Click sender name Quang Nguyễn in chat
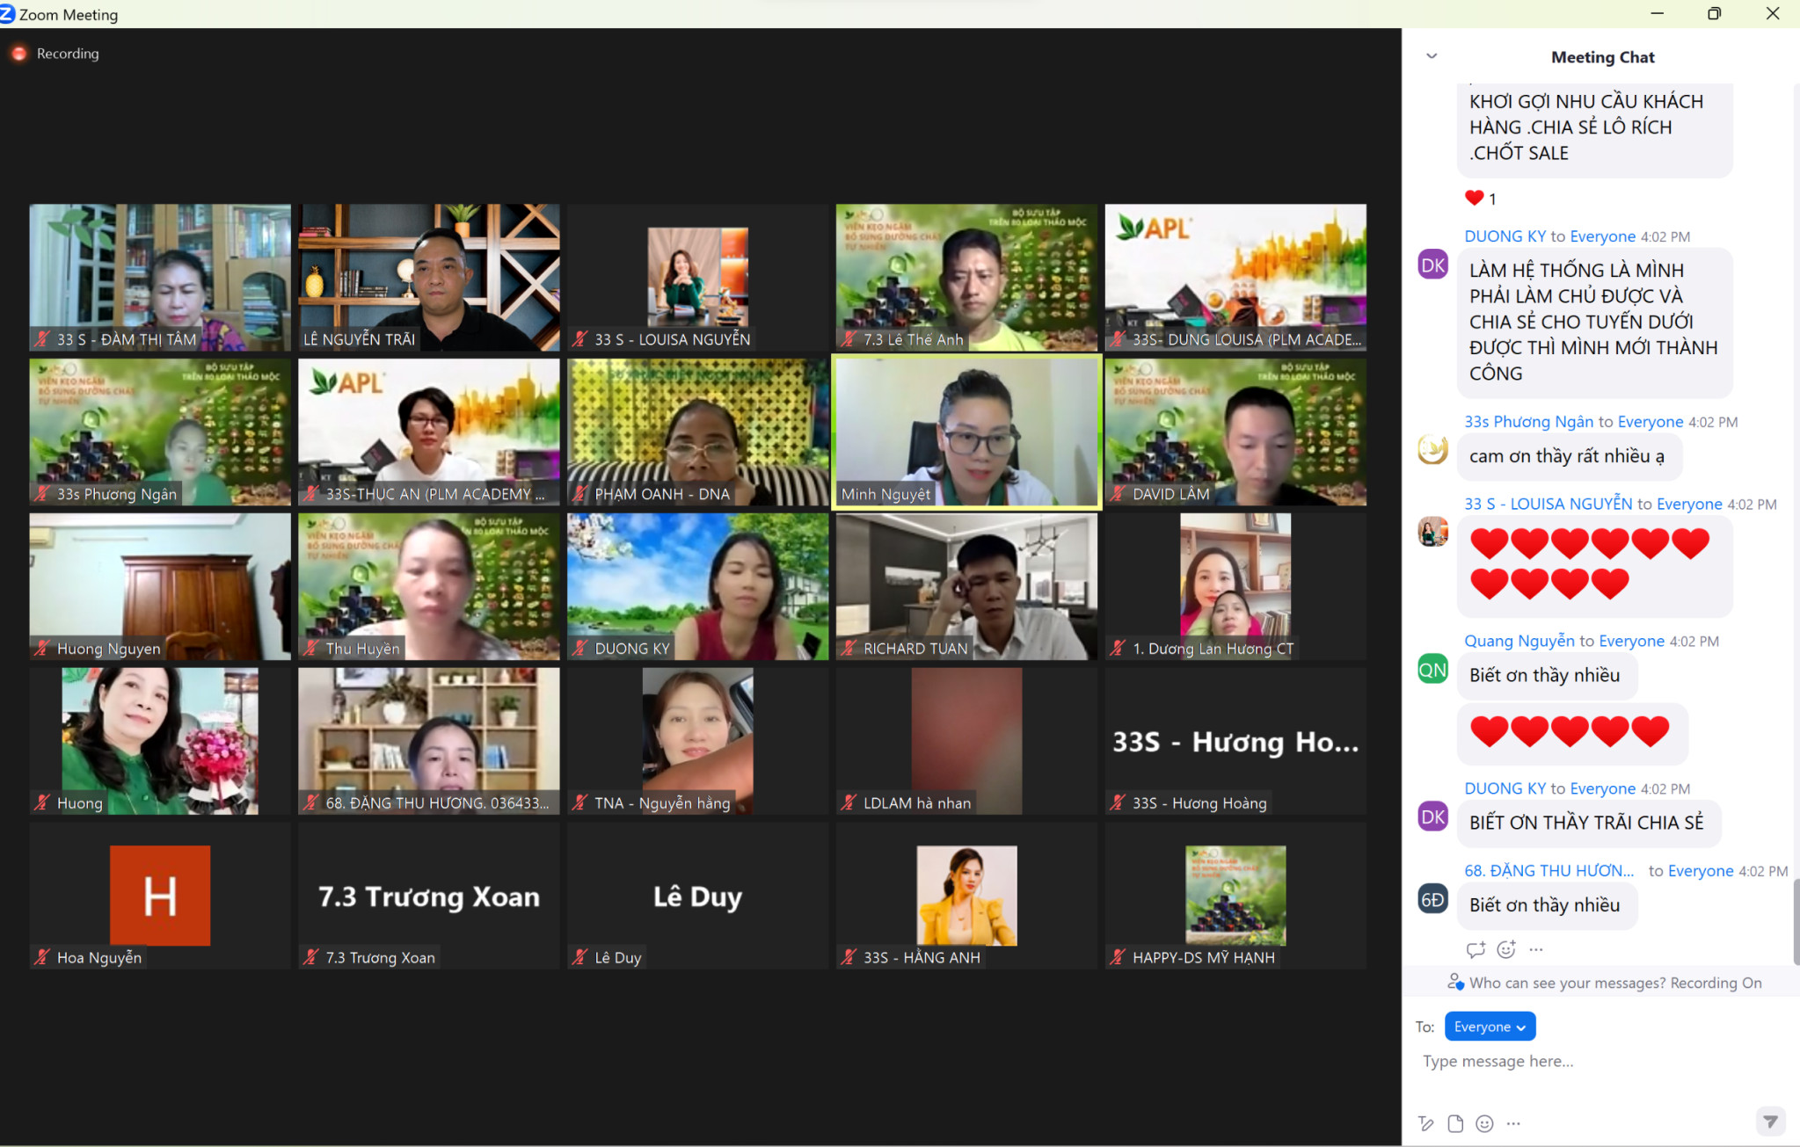Screen dimensions: 1800x1147 pos(1519,641)
